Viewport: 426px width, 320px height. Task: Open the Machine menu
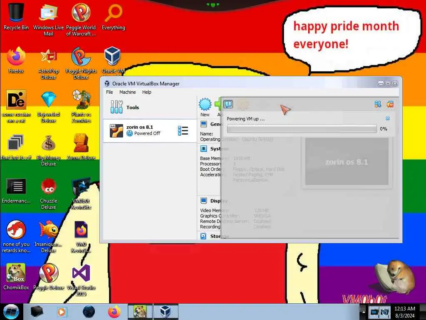(127, 92)
